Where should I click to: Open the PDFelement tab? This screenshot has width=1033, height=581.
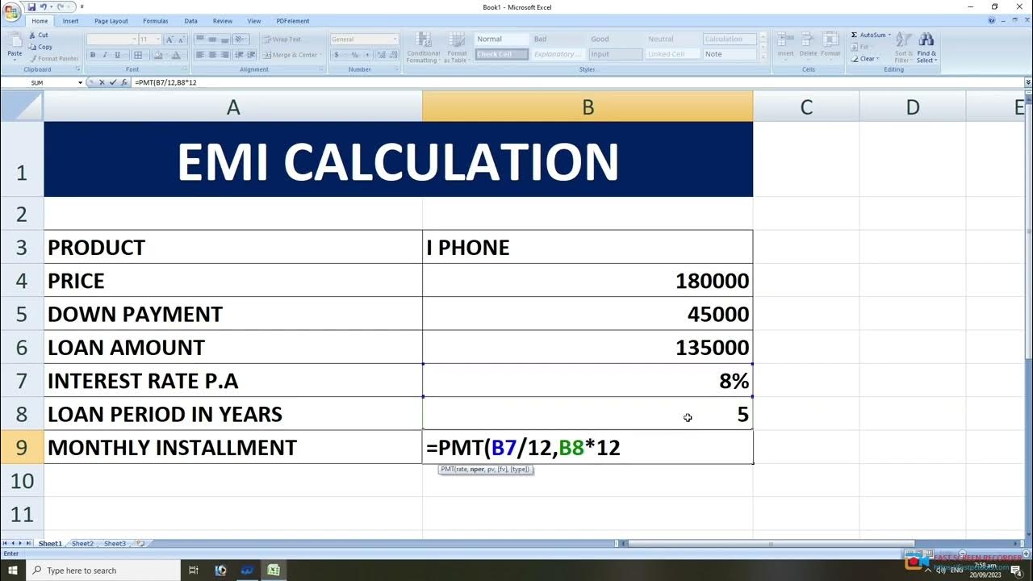pos(292,21)
